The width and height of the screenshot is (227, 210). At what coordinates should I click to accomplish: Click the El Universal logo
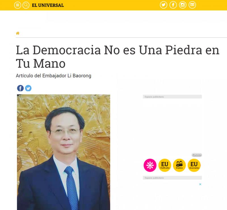point(48,5)
